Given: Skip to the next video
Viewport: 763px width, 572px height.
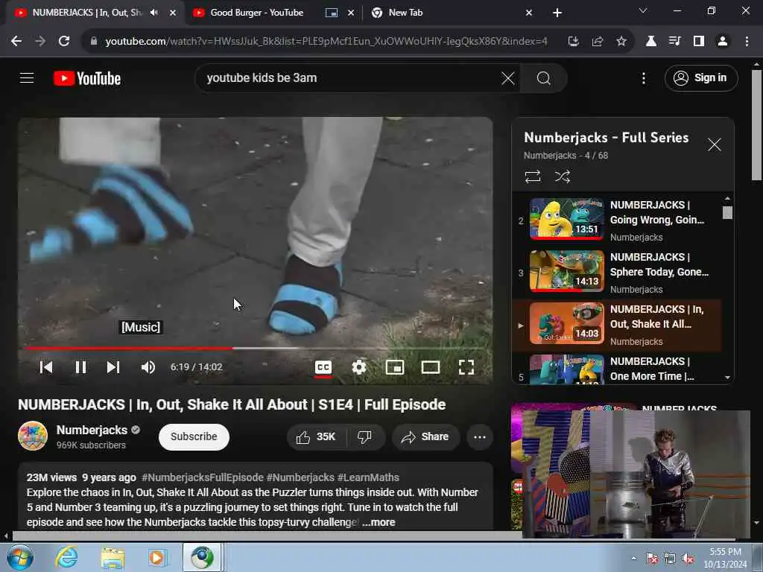Looking at the screenshot, I should tap(113, 367).
